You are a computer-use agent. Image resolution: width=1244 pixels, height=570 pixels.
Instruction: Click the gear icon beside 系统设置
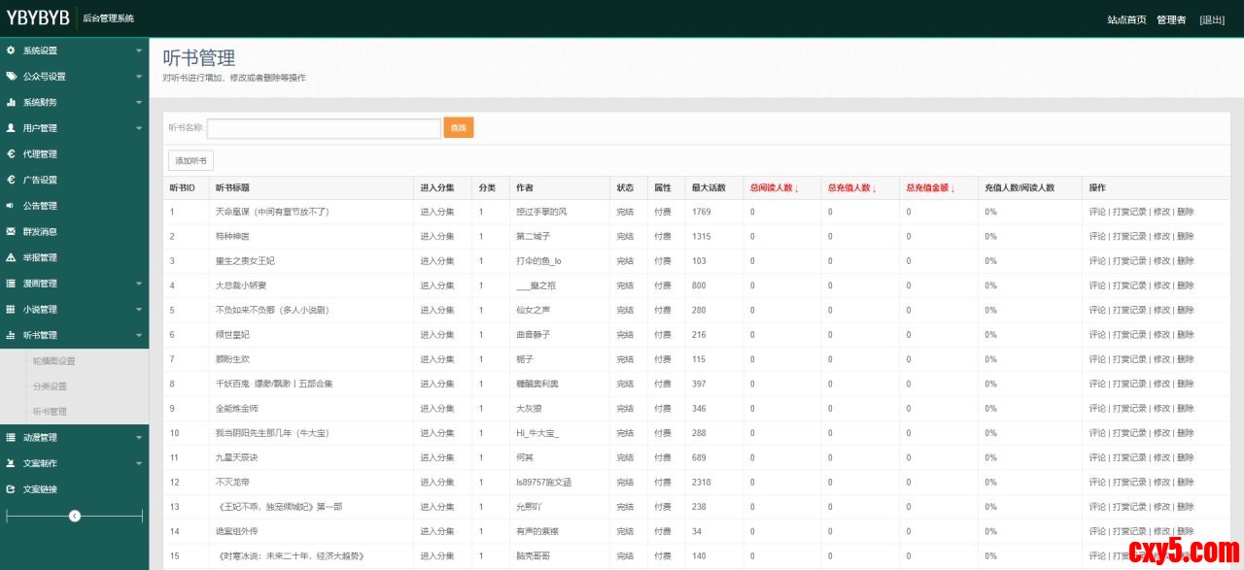pyautogui.click(x=11, y=50)
